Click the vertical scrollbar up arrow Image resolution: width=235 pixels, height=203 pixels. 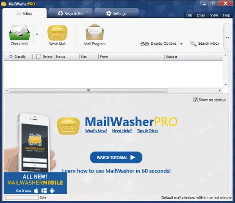[x=226, y=55]
